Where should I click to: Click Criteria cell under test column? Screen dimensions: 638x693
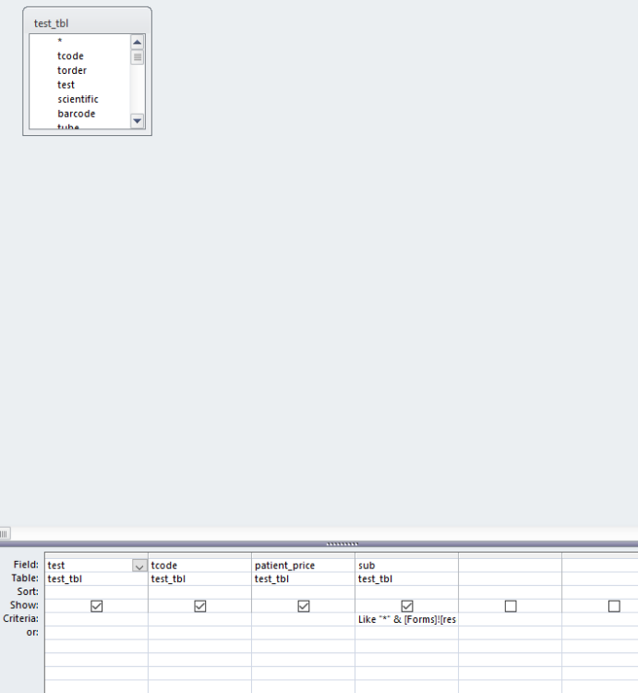pos(96,619)
